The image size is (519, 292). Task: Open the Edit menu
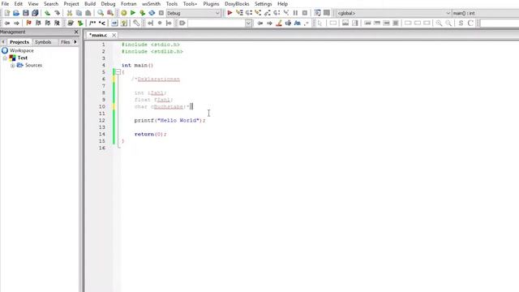[18, 3]
